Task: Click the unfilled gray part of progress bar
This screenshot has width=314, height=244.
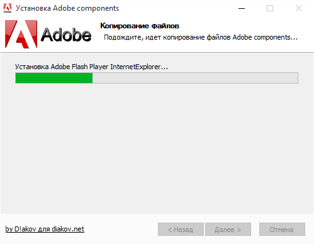Action: click(x=195, y=78)
